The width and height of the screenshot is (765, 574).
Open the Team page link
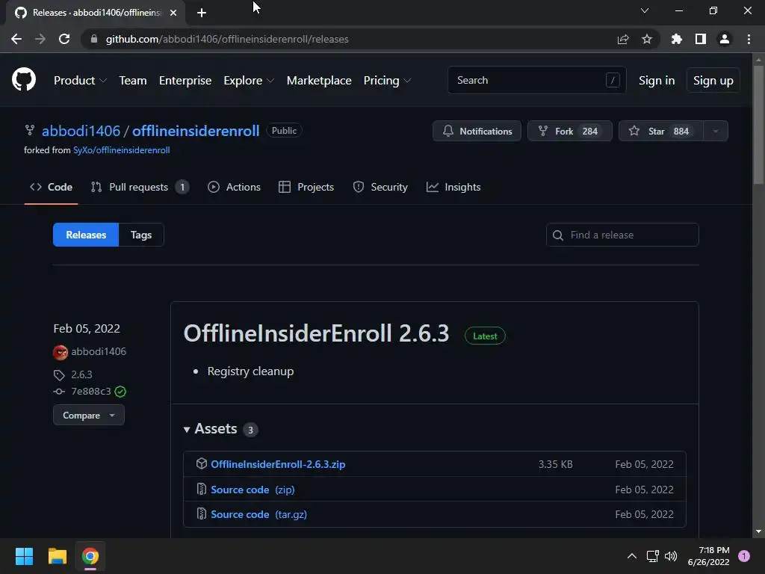(133, 81)
